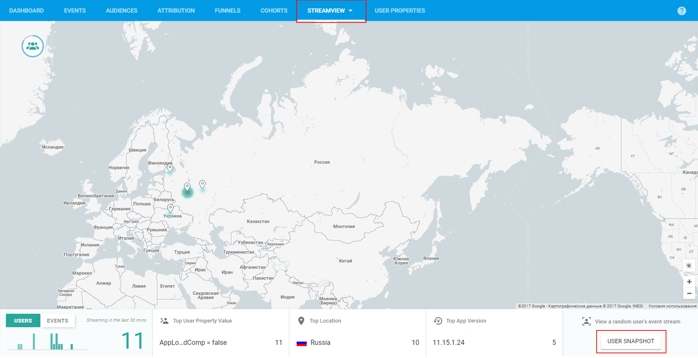Switch to the FUNNELS section
Viewport: 698px width, 358px height.
point(227,11)
